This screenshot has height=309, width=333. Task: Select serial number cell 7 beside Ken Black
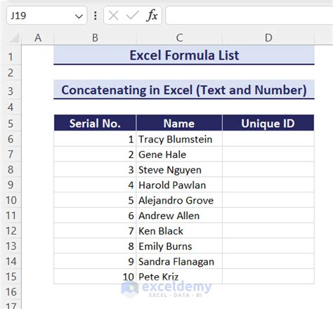(x=95, y=231)
